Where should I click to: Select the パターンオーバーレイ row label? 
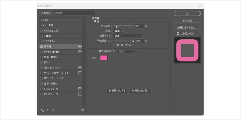point(53,78)
